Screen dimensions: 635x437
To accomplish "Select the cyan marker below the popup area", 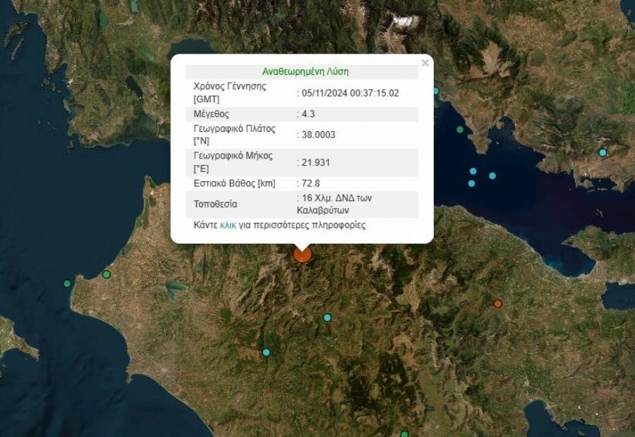I will pos(267,352).
